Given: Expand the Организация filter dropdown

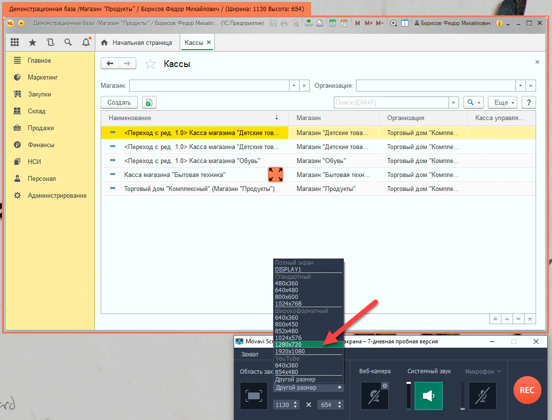Looking at the screenshot, I should pos(520,85).
